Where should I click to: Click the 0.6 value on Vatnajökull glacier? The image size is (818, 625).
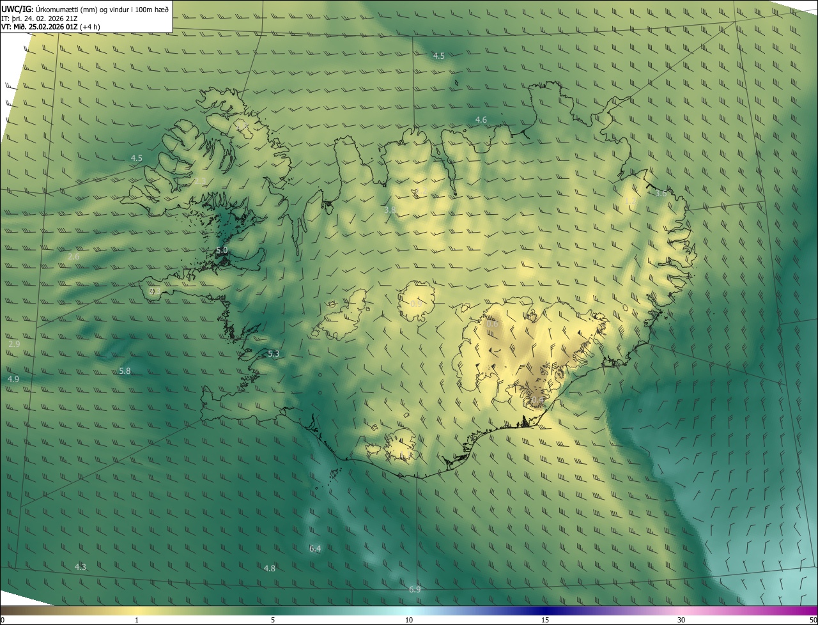(492, 324)
